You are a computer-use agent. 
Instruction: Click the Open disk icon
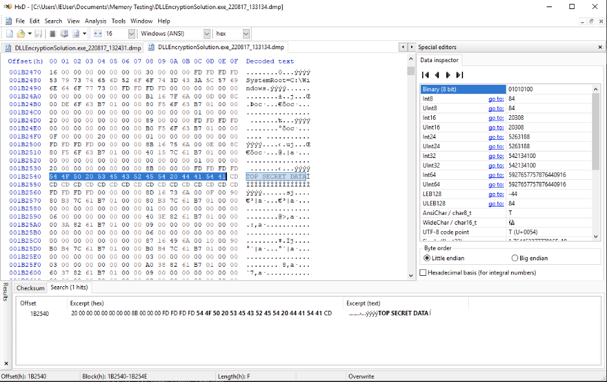(64, 34)
